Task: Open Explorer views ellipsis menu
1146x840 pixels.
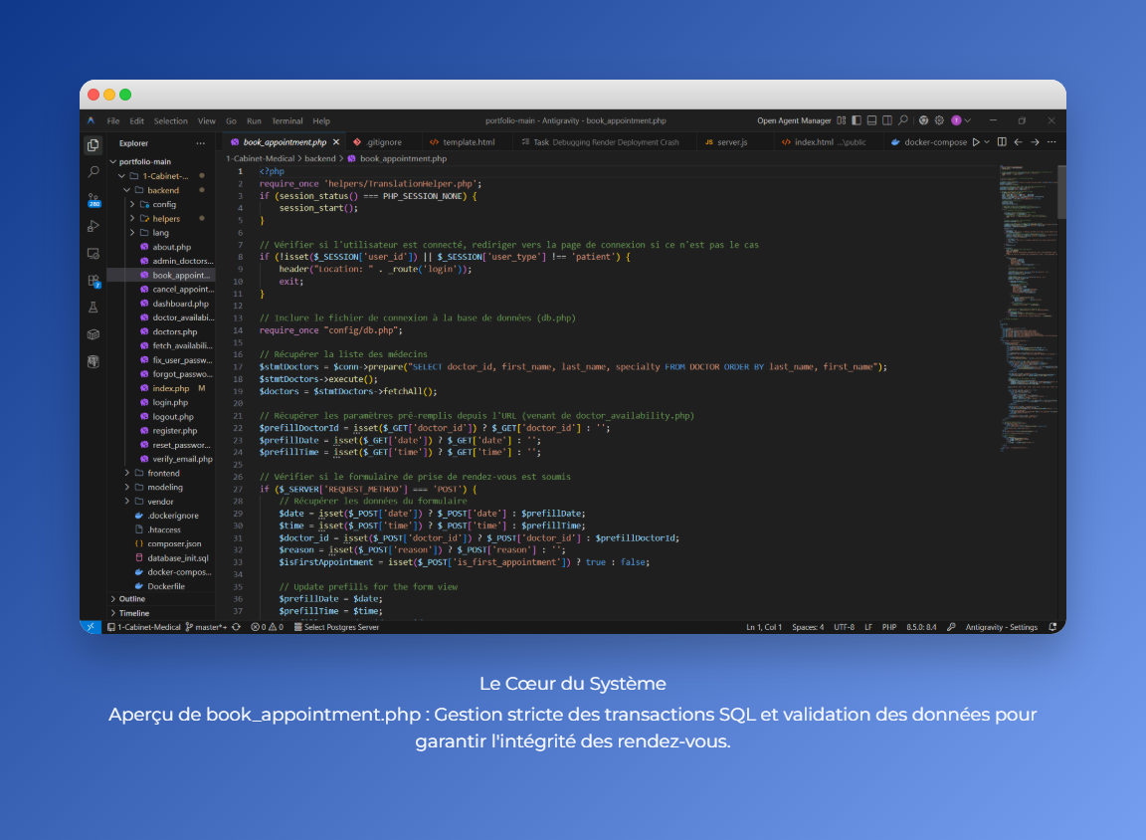Action: pos(200,143)
